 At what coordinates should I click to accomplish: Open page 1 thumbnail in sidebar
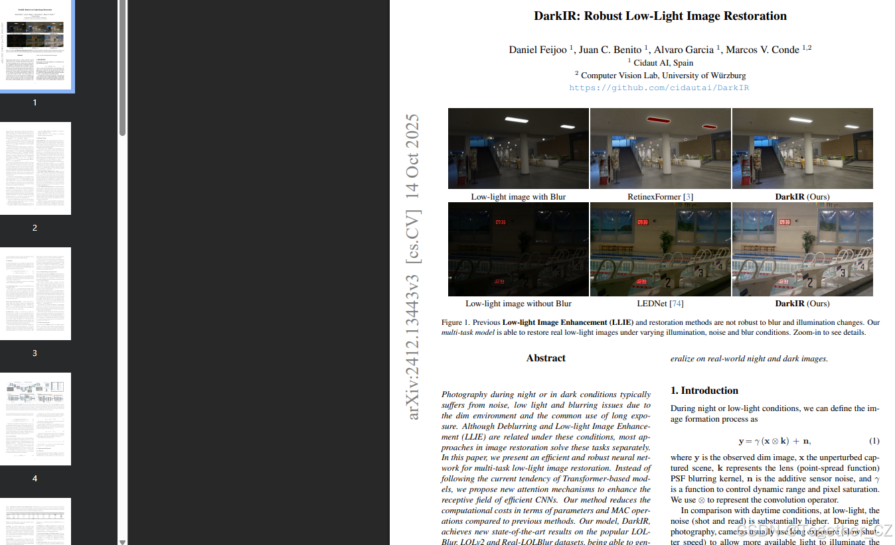[x=35, y=45]
